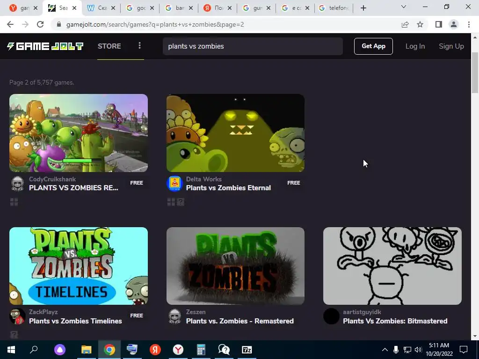This screenshot has width=479, height=359.
Task: Click the Zeszen developer name
Action: pyautogui.click(x=196, y=312)
